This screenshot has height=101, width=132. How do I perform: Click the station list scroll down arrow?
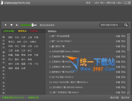point(129,93)
